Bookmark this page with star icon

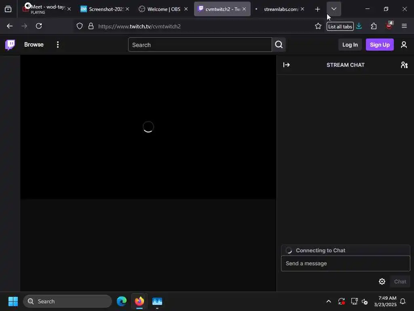[318, 26]
